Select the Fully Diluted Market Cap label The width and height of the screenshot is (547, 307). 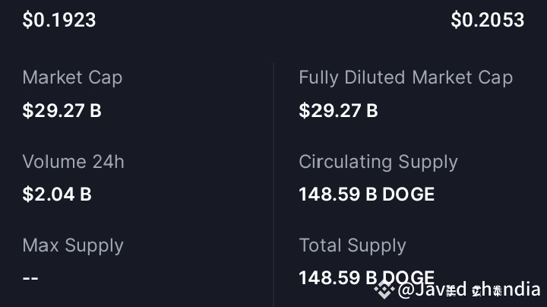tap(405, 78)
